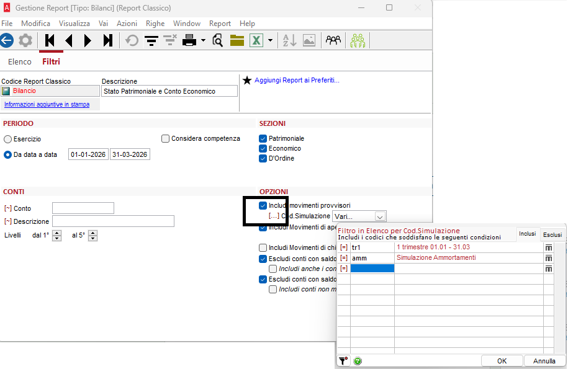Click the refresh arrow icon in toolbar

coord(132,40)
